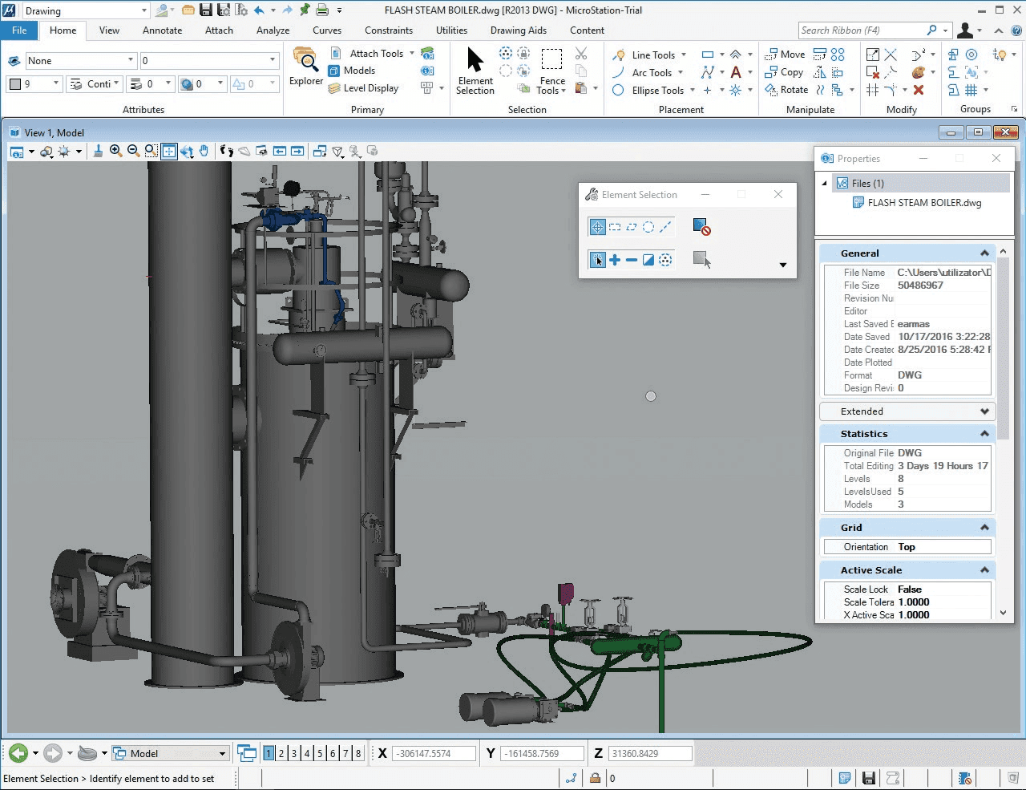Switch to the Constraints ribbon tab
The width and height of the screenshot is (1026, 790).
point(389,30)
